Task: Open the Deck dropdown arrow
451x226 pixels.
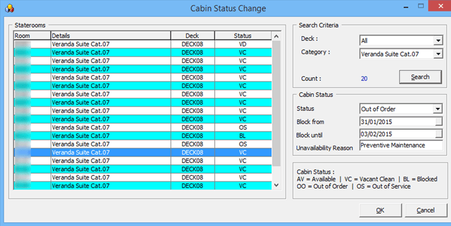Action: 438,41
